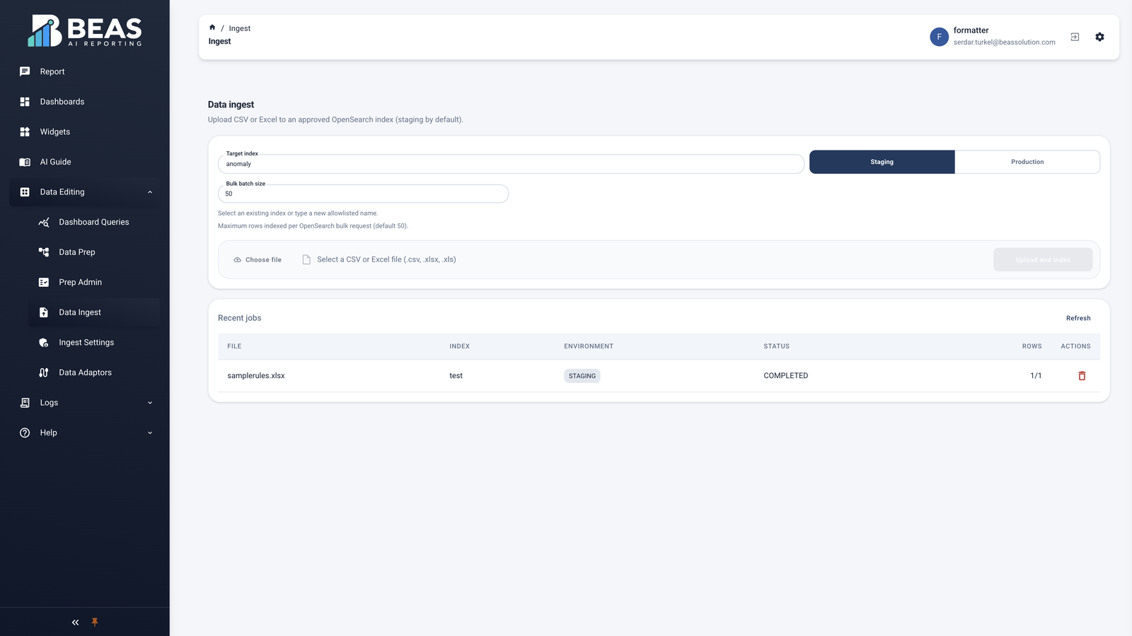Expand the Help section chevron
The image size is (1132, 636).
150,432
